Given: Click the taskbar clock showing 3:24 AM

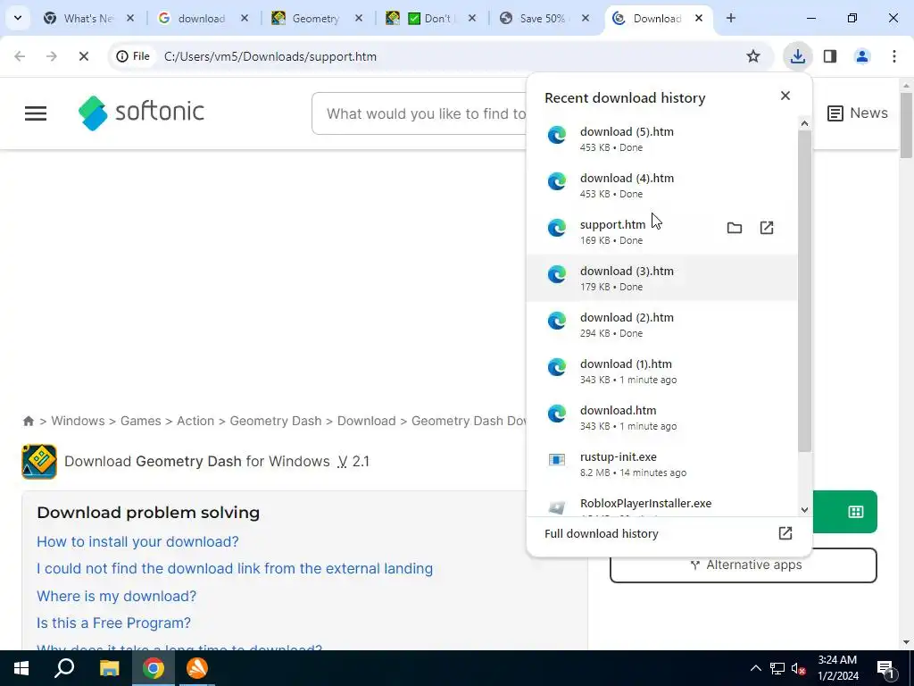Looking at the screenshot, I should click(837, 668).
